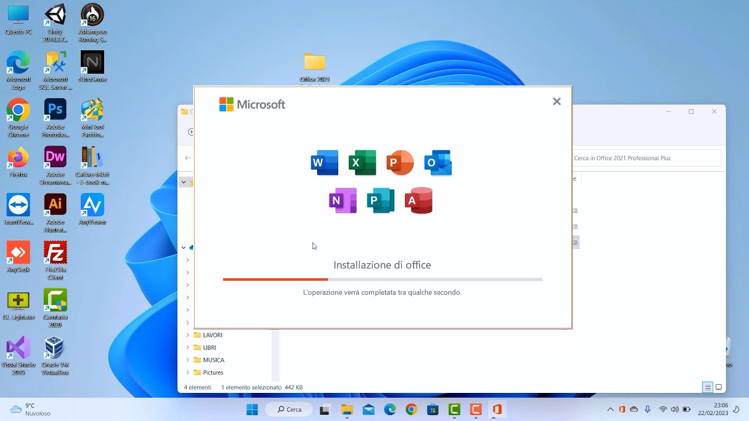Select the Adobe Dreamweaver shortcut
The width and height of the screenshot is (749, 421).
point(55,165)
